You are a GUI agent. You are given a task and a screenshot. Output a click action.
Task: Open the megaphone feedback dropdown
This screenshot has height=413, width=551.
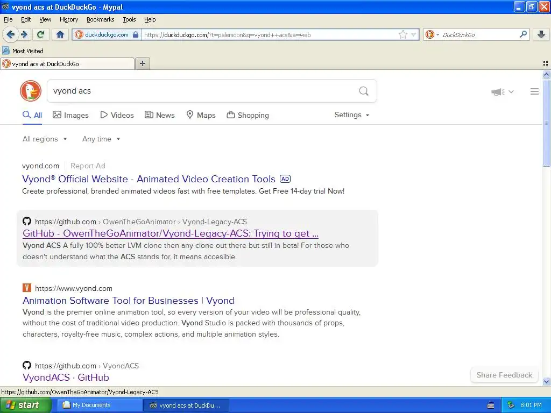coord(503,91)
